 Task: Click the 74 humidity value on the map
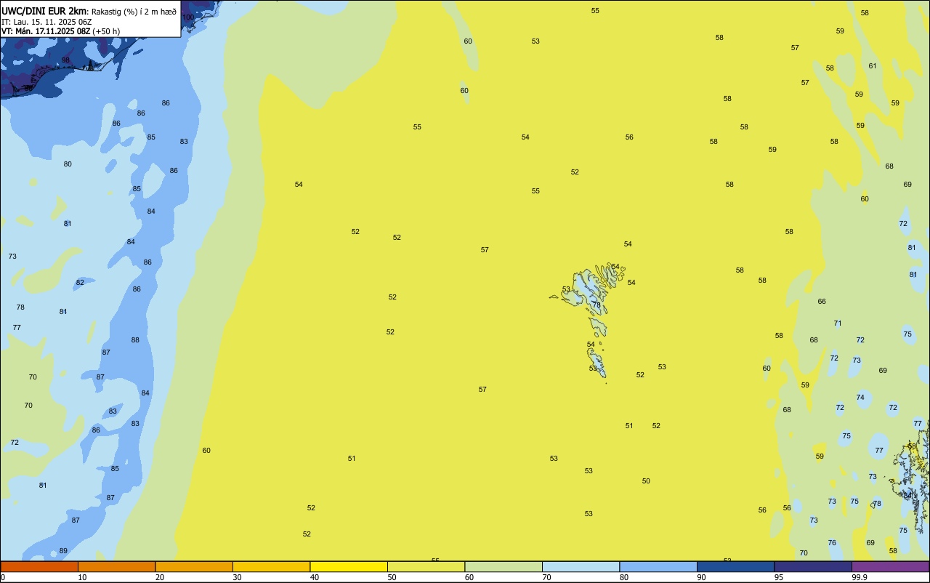[x=860, y=398]
